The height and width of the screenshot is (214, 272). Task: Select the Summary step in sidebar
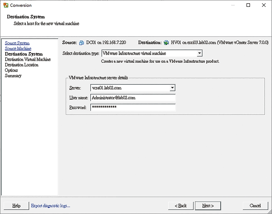coord(13,76)
